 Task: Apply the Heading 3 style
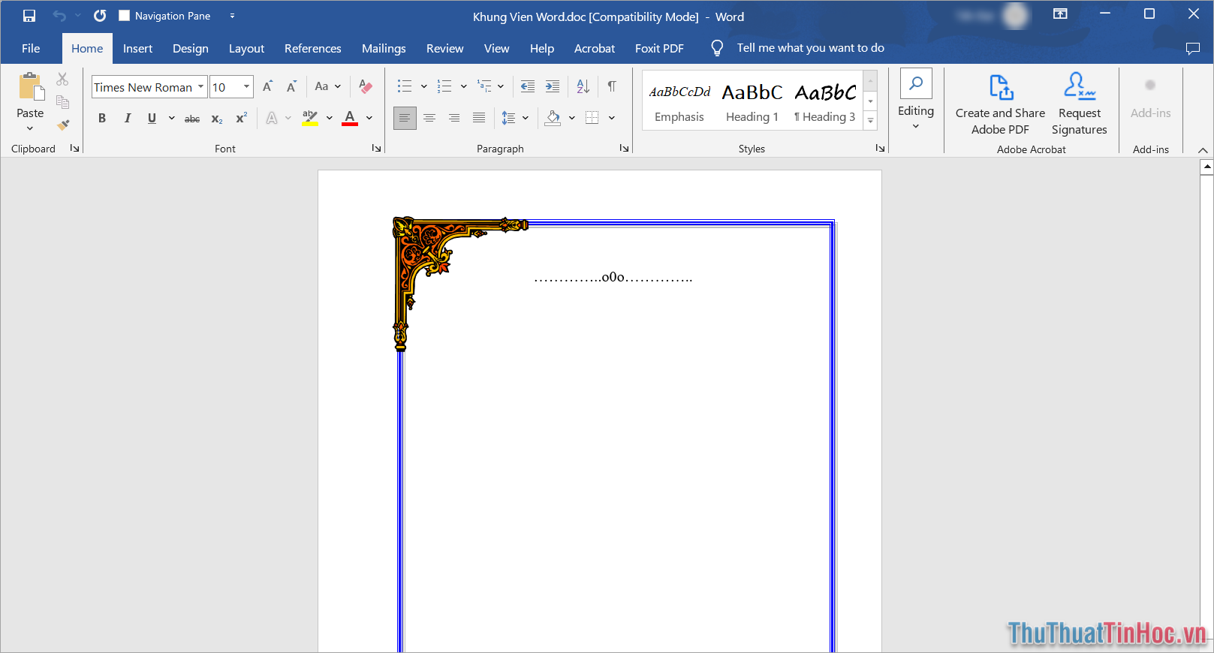(x=825, y=102)
